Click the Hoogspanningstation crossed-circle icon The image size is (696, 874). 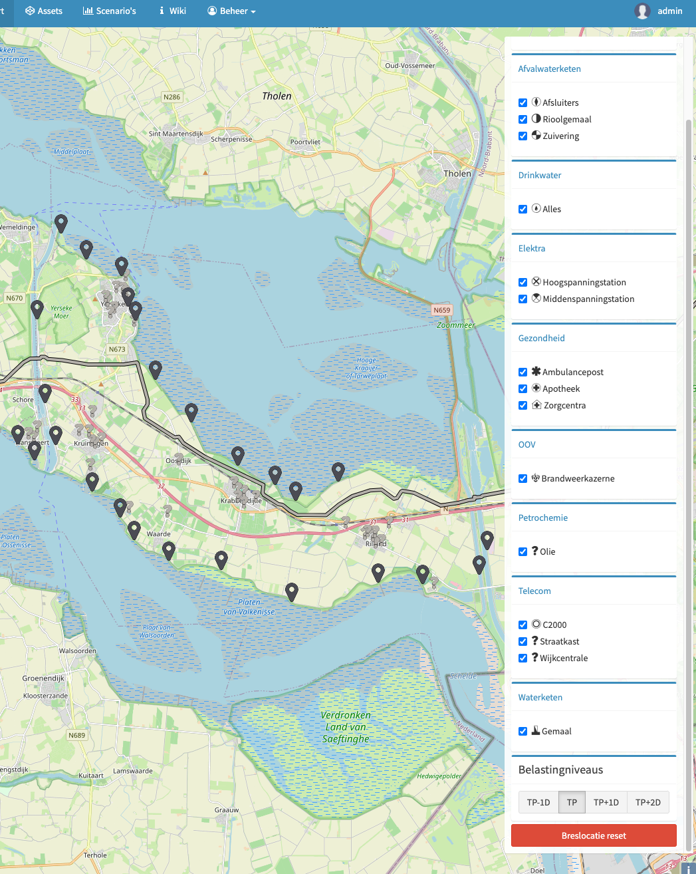[536, 281]
